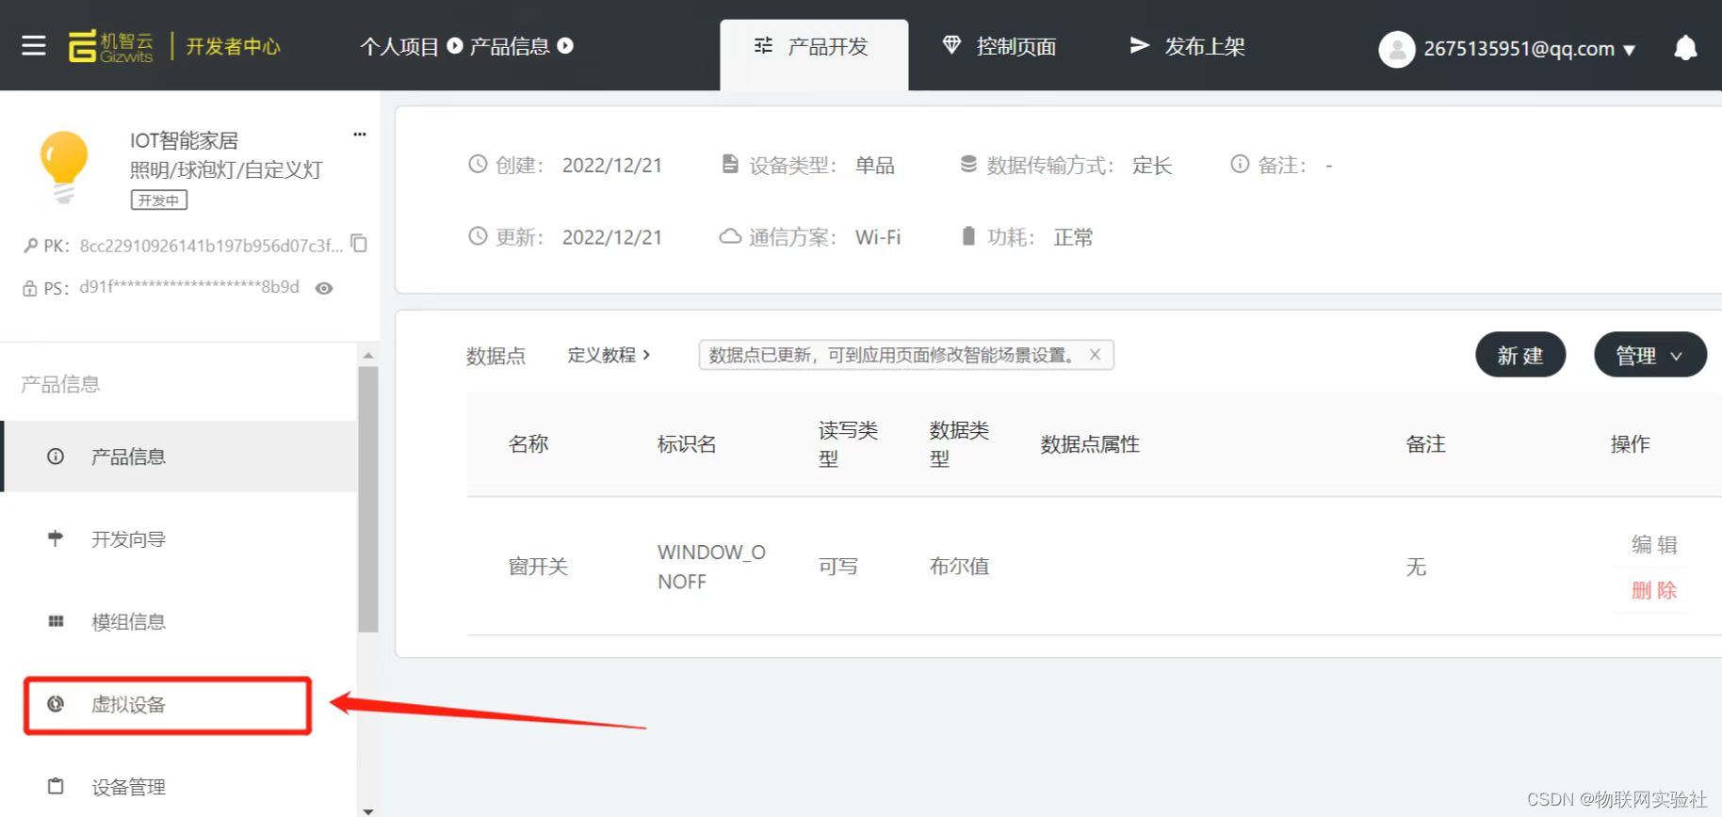Click the 创建 clock icon
Viewport: 1722px width, 817px height.
coord(479,165)
